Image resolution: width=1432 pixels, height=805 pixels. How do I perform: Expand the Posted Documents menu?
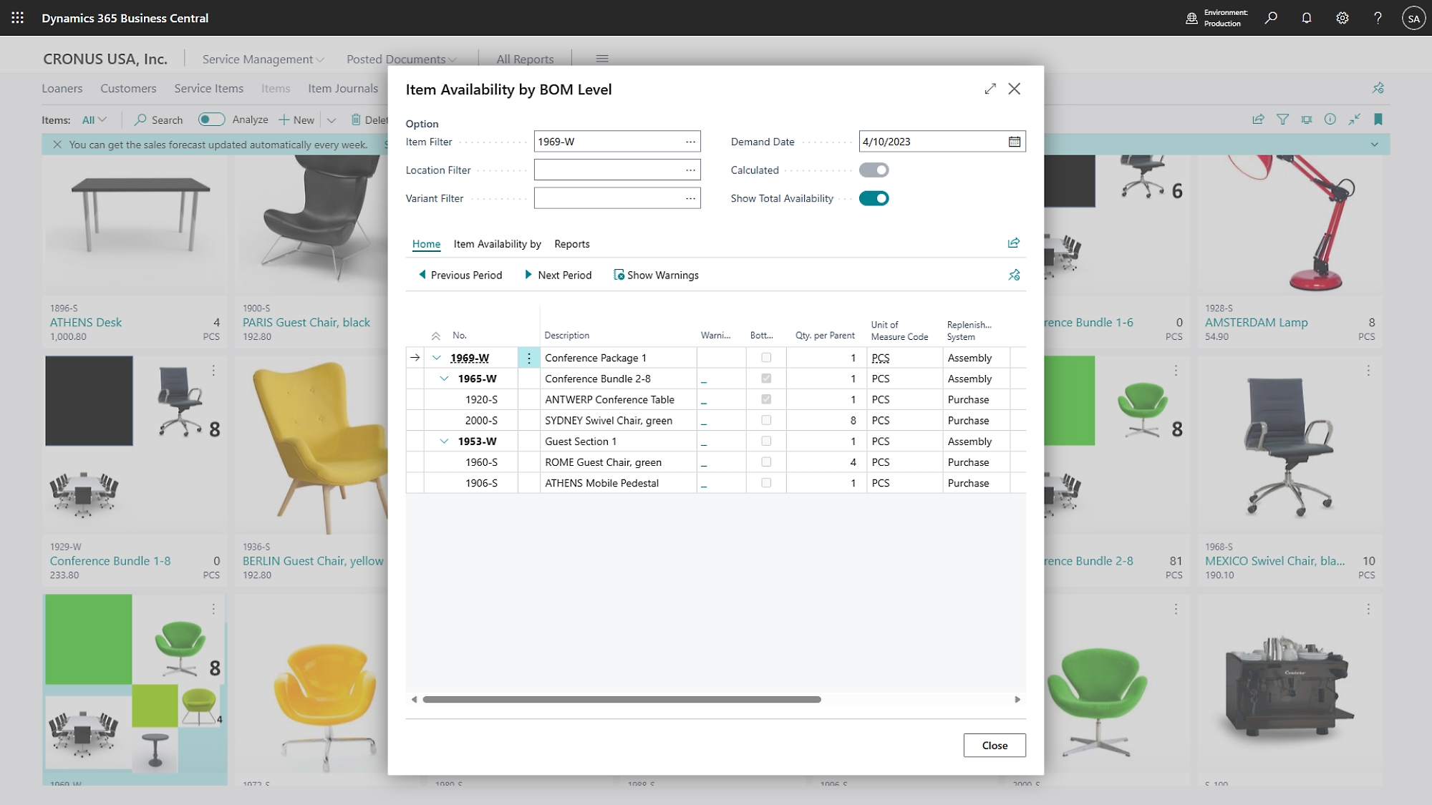(x=402, y=59)
